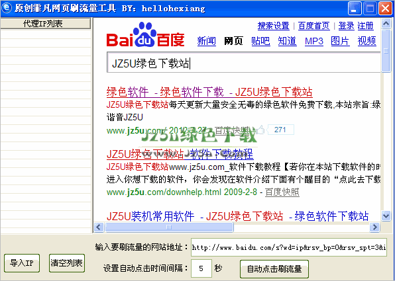Viewport: 395px width, 281px height.
Task: Open 百度首页 link
Action: (x=314, y=26)
